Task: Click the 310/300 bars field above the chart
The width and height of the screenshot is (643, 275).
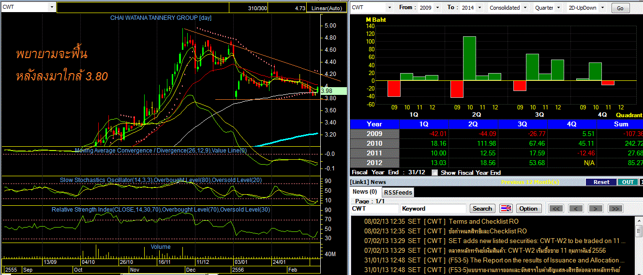Action: click(x=249, y=8)
